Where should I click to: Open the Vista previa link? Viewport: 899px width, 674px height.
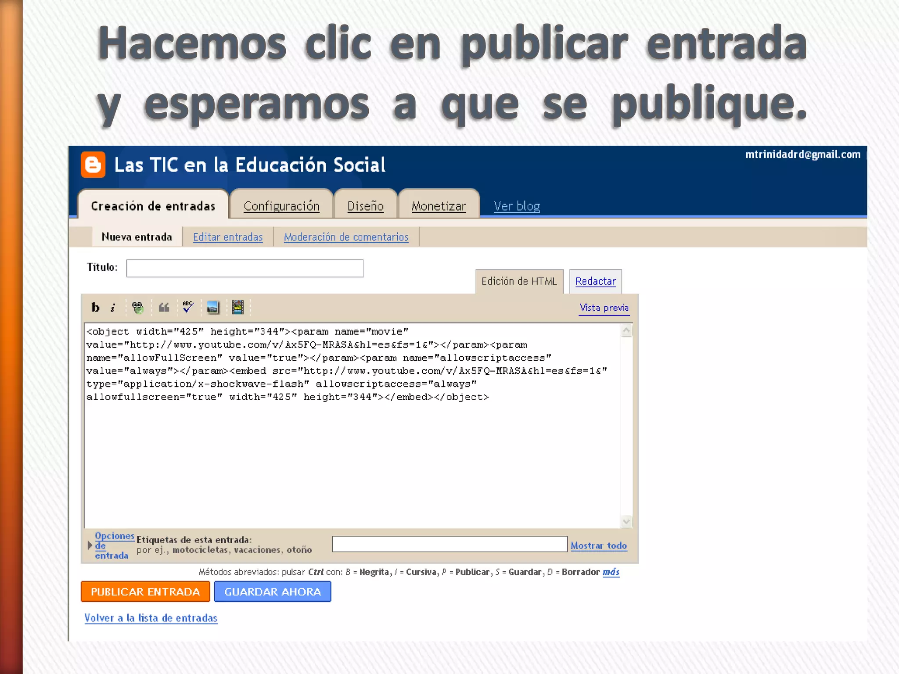tap(604, 308)
